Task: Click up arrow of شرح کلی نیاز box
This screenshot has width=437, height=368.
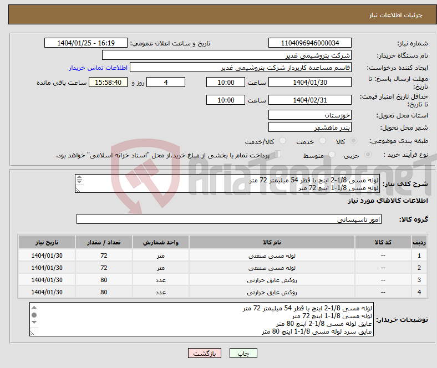Action: pos(79,177)
